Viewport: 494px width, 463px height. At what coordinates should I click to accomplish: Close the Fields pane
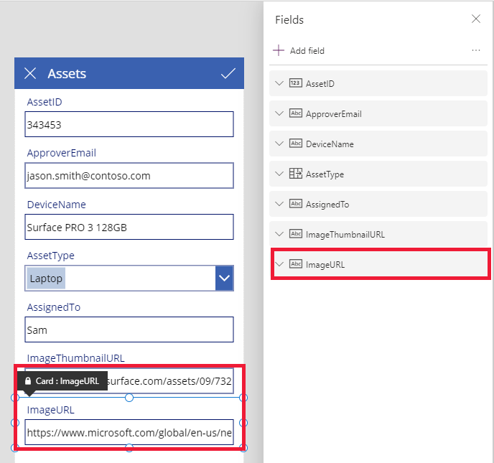476,19
